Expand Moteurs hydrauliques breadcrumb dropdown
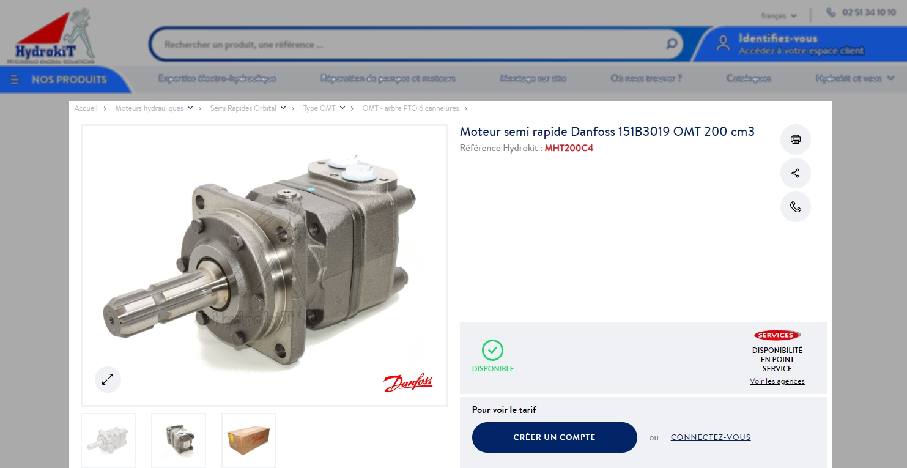Viewport: 907px width, 468px height. pos(190,108)
